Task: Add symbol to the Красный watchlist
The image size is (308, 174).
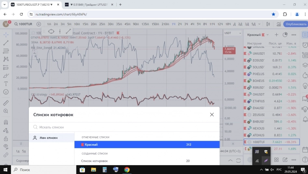Action: pos(276,34)
